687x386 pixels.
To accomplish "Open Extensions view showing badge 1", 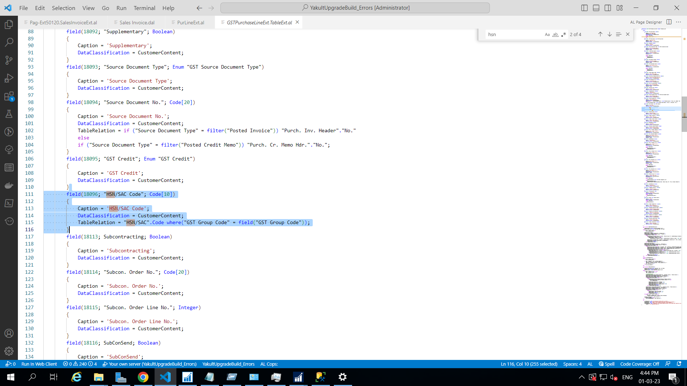I will click(9, 96).
